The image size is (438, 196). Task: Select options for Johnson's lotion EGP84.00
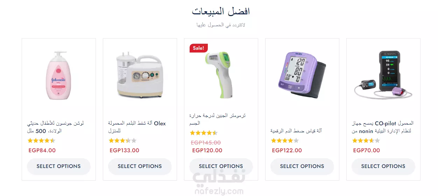coord(59,166)
